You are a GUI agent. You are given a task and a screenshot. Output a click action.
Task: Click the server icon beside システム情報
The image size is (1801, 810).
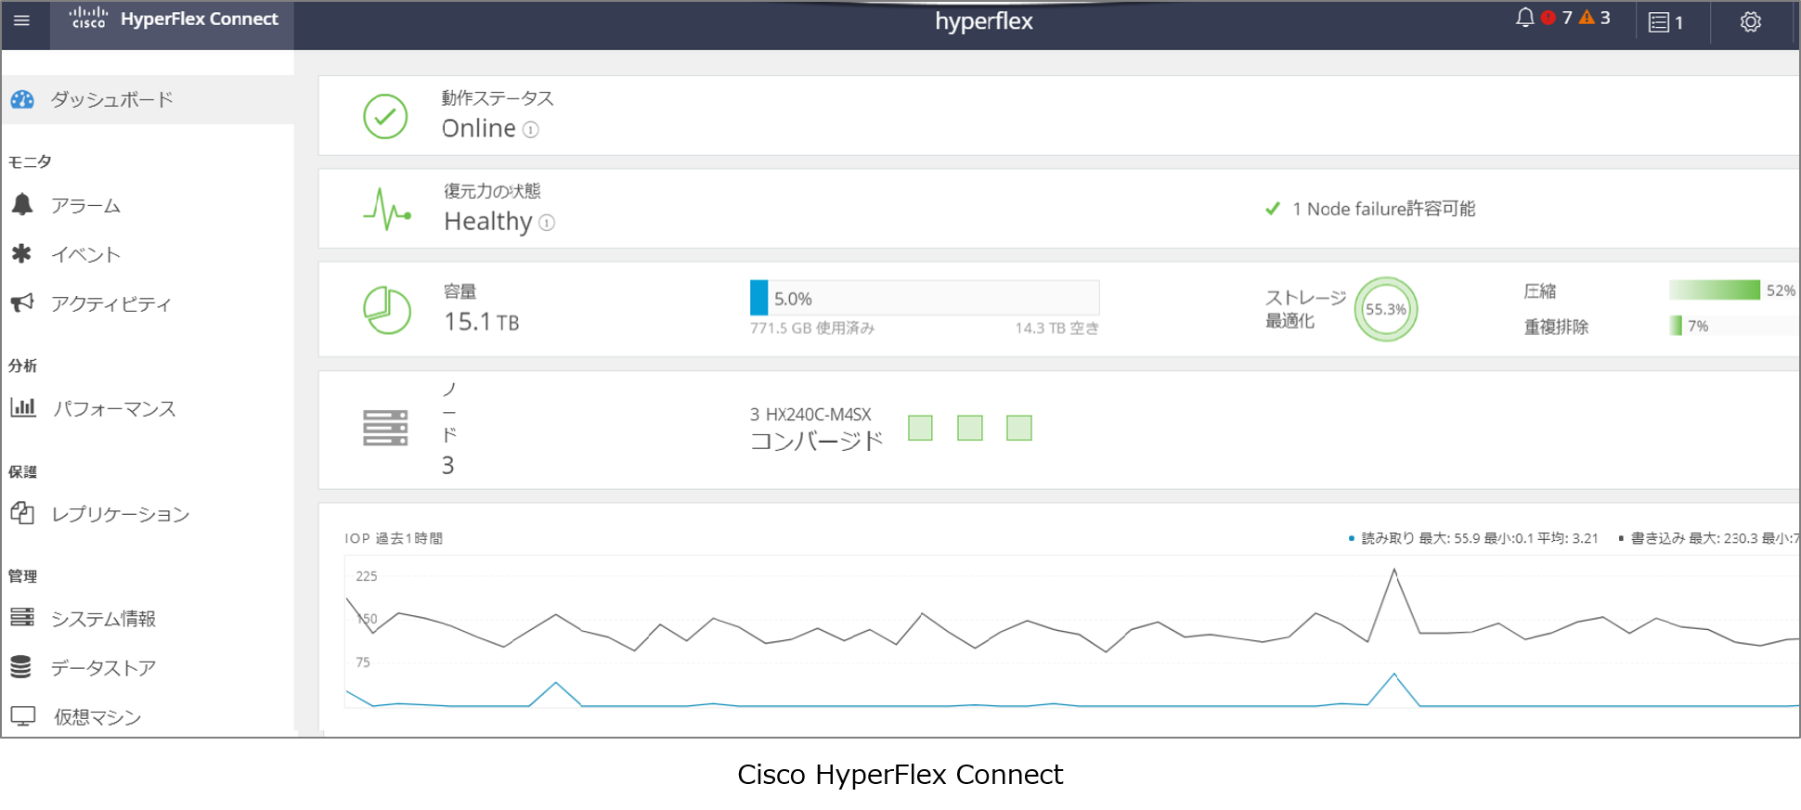coord(22,617)
